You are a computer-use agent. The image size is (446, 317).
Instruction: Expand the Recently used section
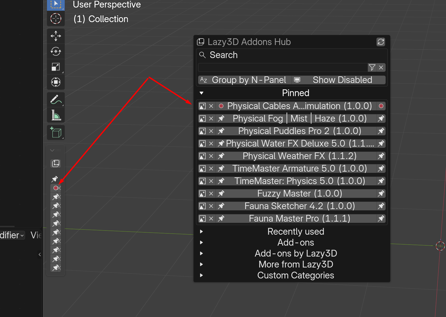(x=201, y=232)
